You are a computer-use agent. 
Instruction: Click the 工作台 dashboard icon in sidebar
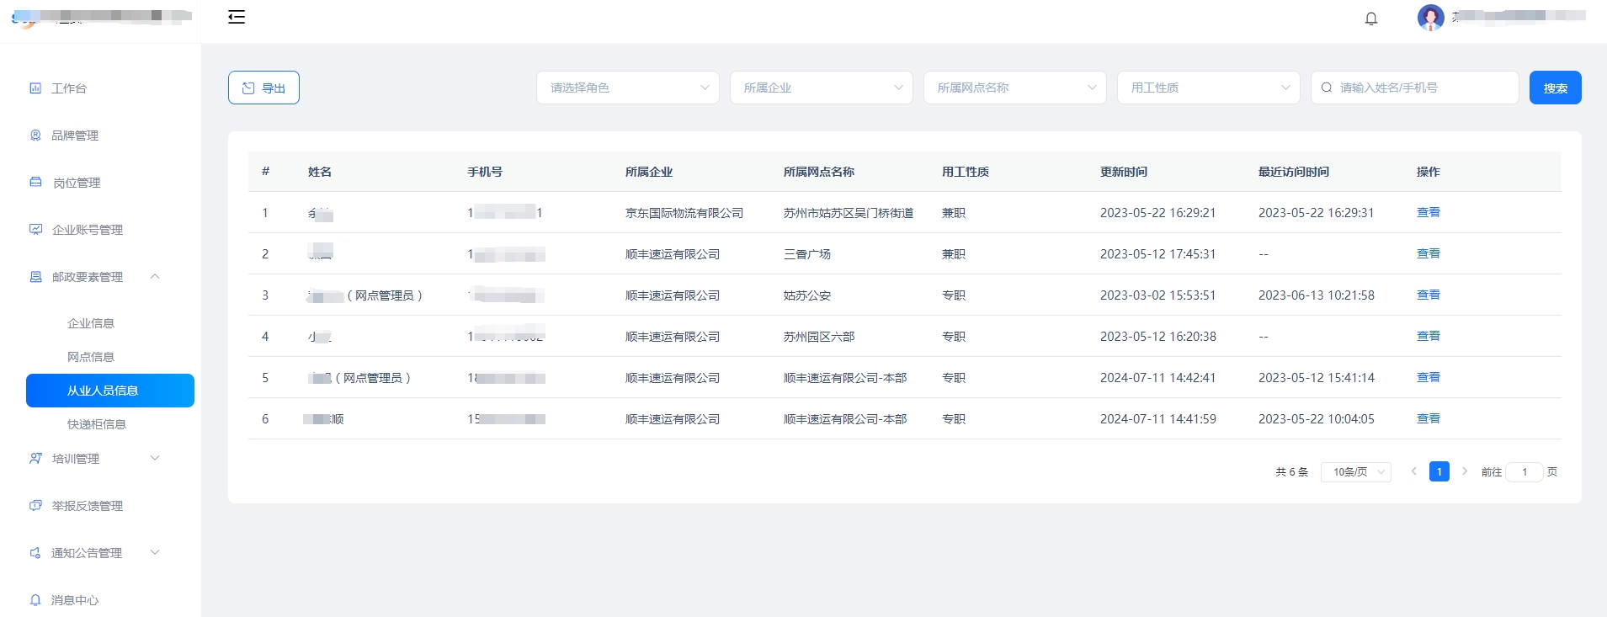[x=35, y=88]
